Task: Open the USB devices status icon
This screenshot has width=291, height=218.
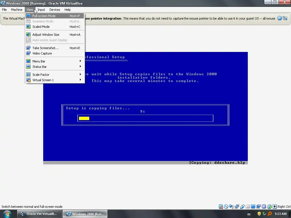Action: click(x=242, y=207)
